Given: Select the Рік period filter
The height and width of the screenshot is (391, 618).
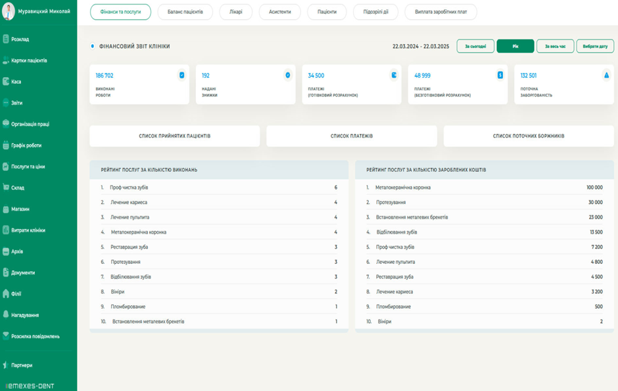Looking at the screenshot, I should [515, 47].
